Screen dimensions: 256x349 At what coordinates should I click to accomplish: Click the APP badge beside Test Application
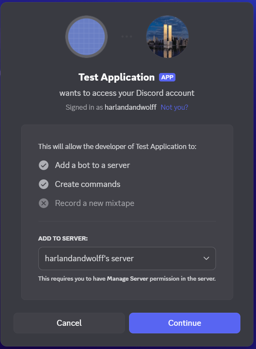point(167,77)
